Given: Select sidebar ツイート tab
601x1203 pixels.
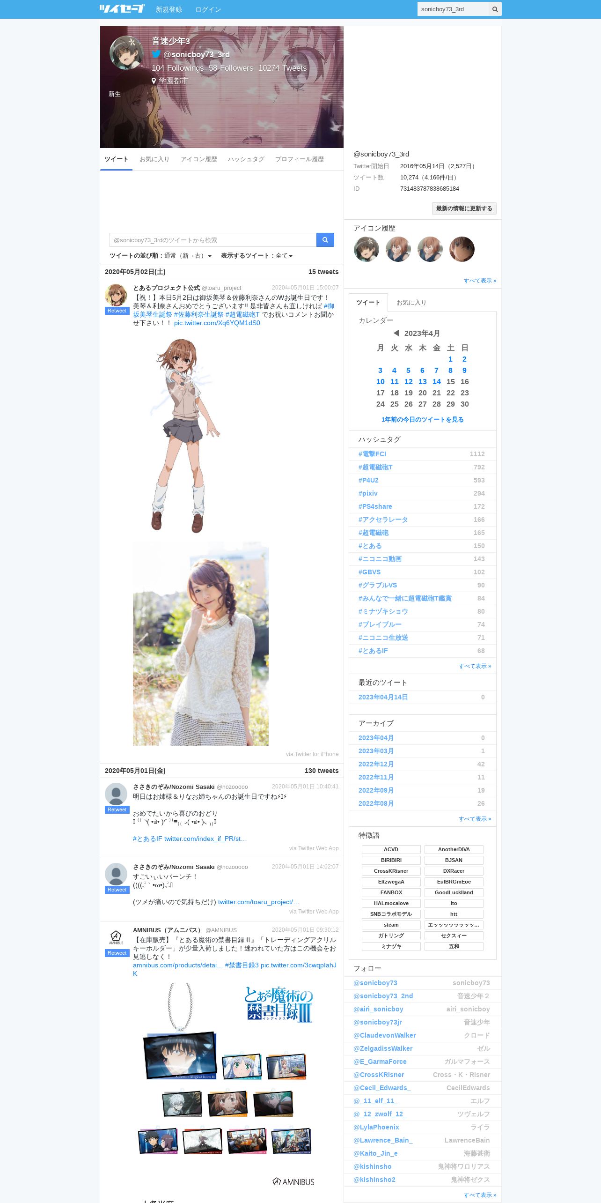Looking at the screenshot, I should point(368,303).
